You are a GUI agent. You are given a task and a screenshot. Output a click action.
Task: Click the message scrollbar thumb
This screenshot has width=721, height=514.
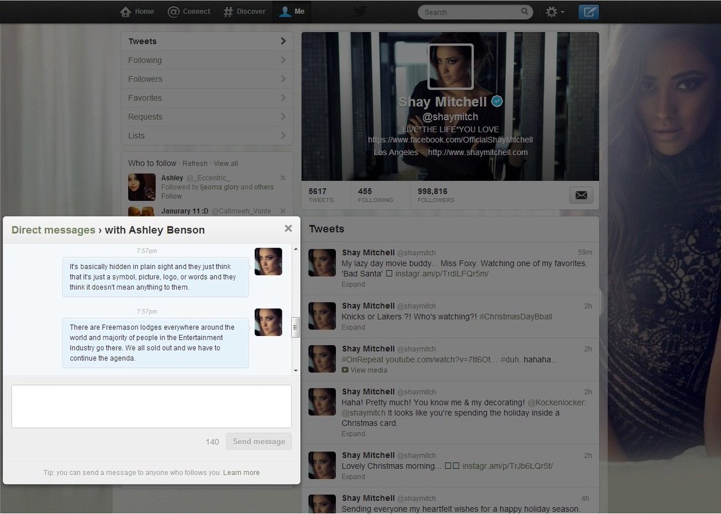[296, 327]
